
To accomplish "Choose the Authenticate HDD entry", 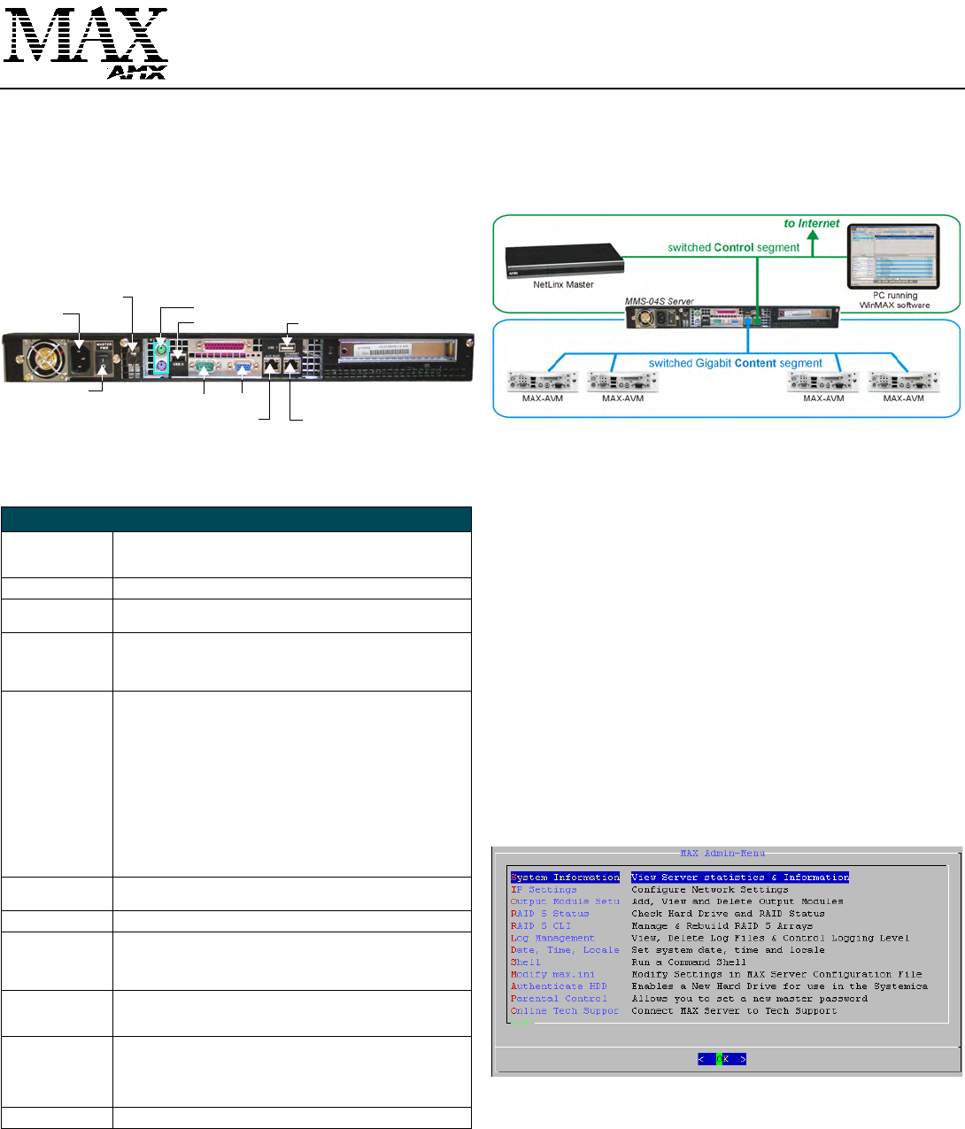I will tap(559, 986).
